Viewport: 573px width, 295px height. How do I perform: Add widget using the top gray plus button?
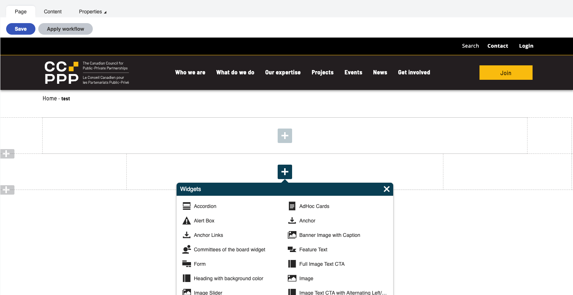click(x=285, y=136)
